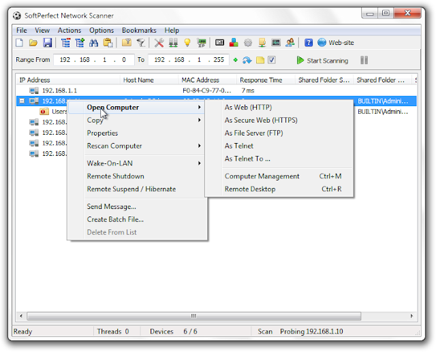Viewport: 436px width, 352px height.
Task: Sort by the IP Address column header
Action: (x=68, y=80)
